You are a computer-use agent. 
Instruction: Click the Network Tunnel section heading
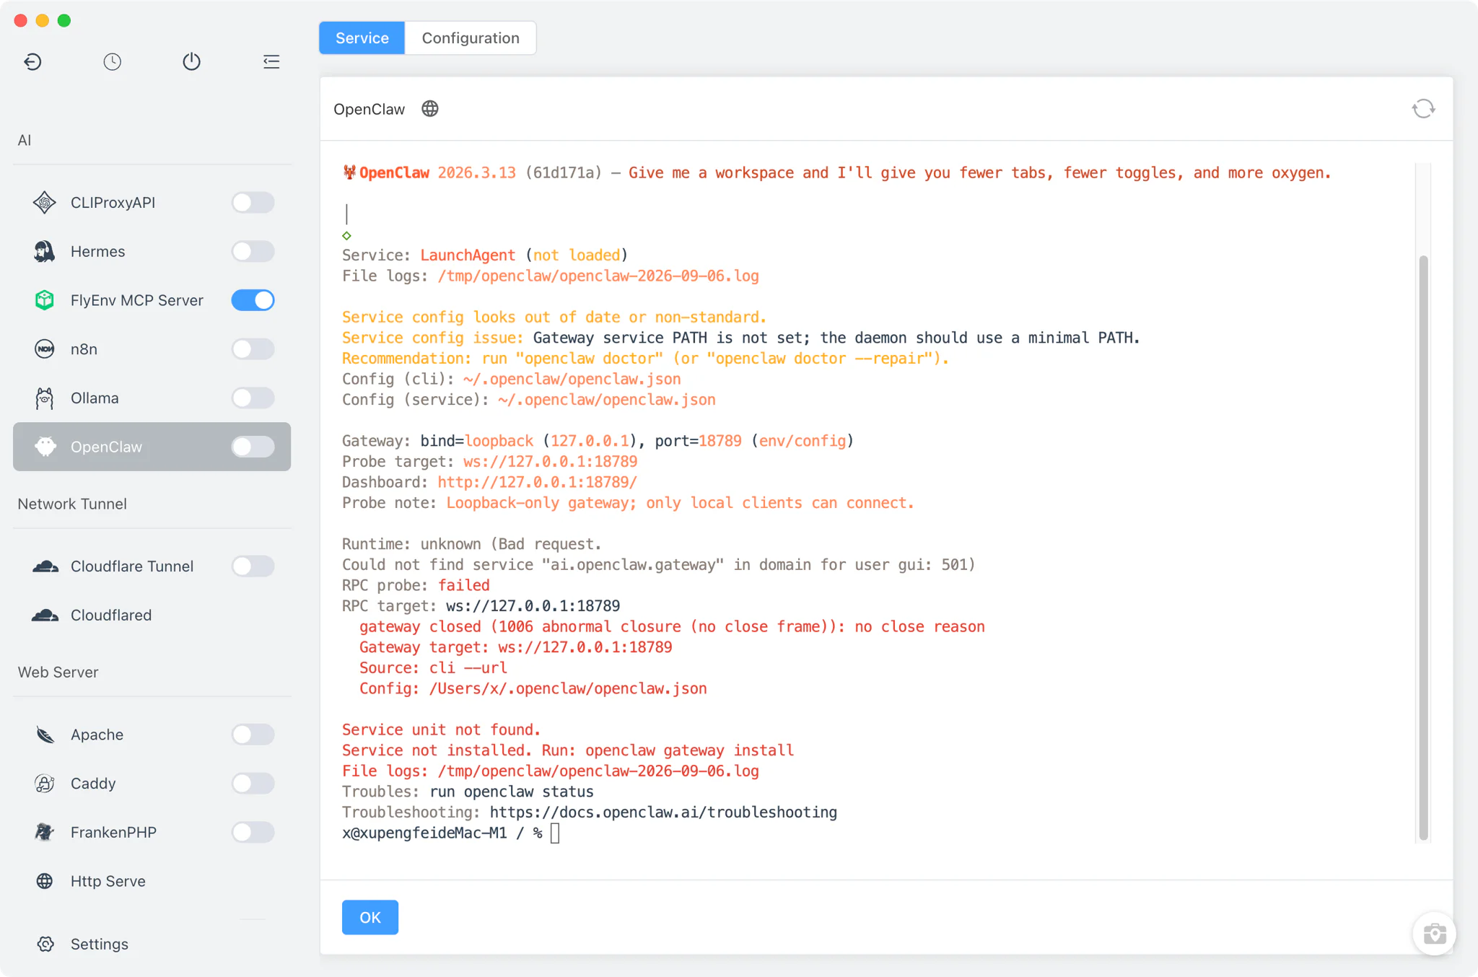click(72, 504)
